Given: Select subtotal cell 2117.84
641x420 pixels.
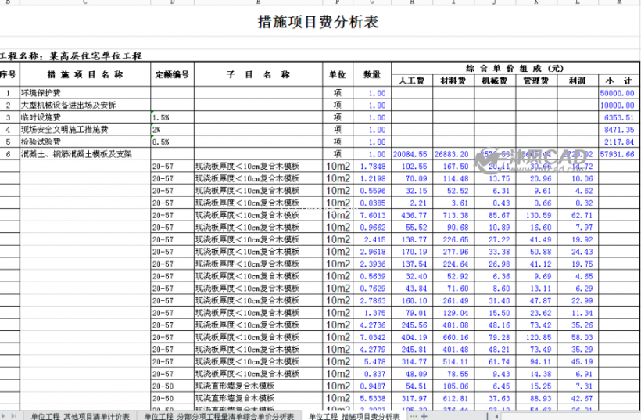Looking at the screenshot, I should (x=619, y=142).
